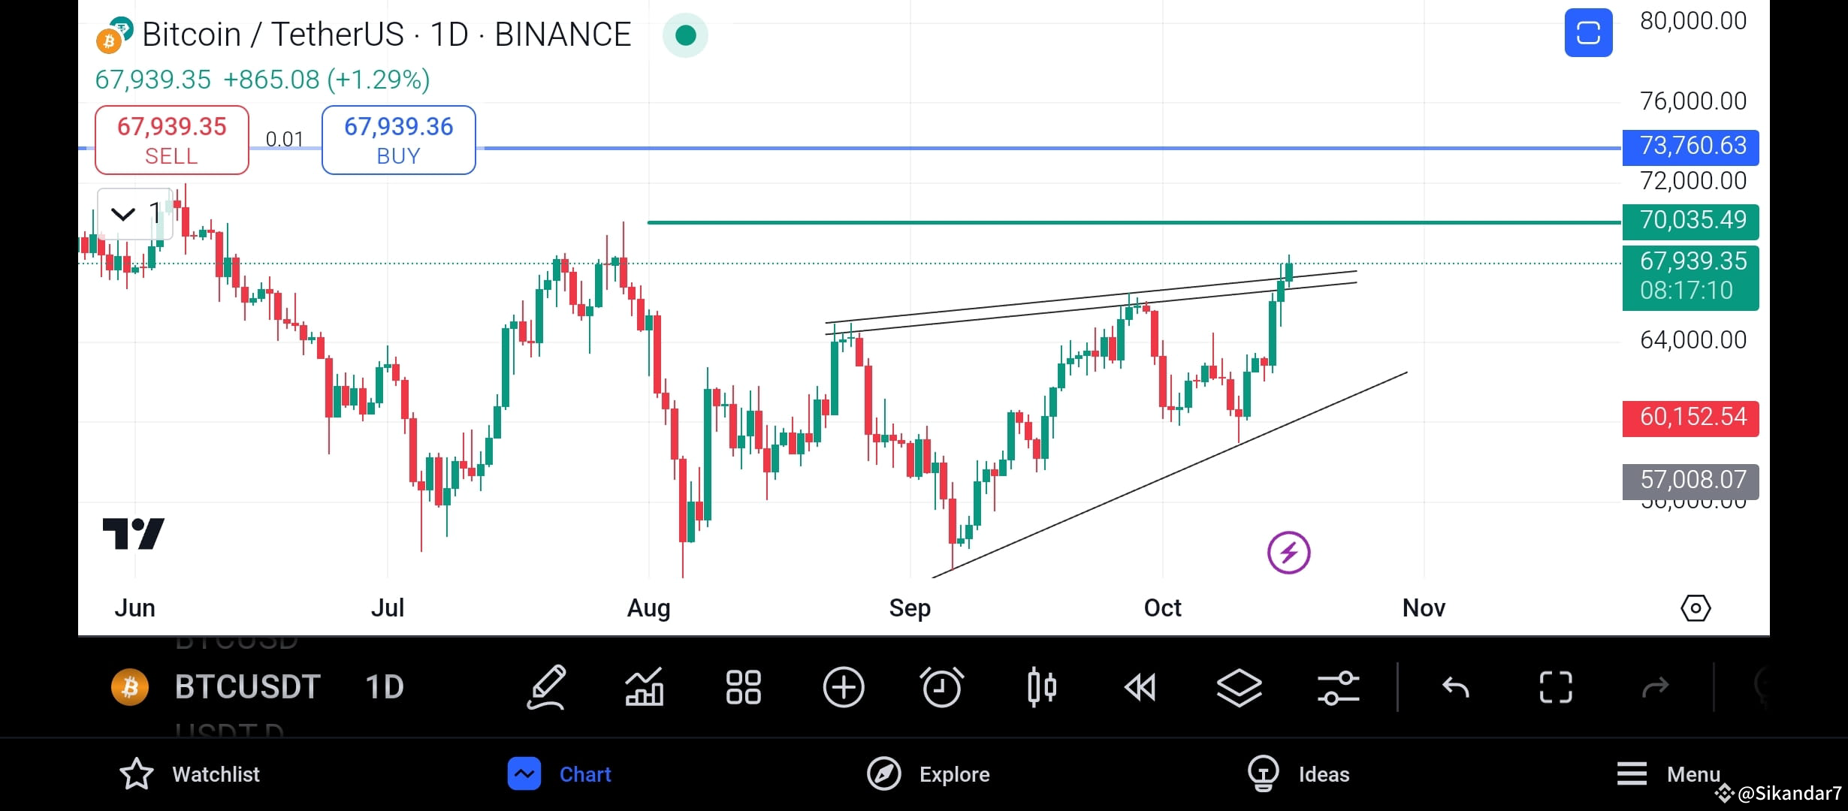This screenshot has height=811, width=1848.
Task: Open the 1D timeframe selector
Action: coord(384,686)
